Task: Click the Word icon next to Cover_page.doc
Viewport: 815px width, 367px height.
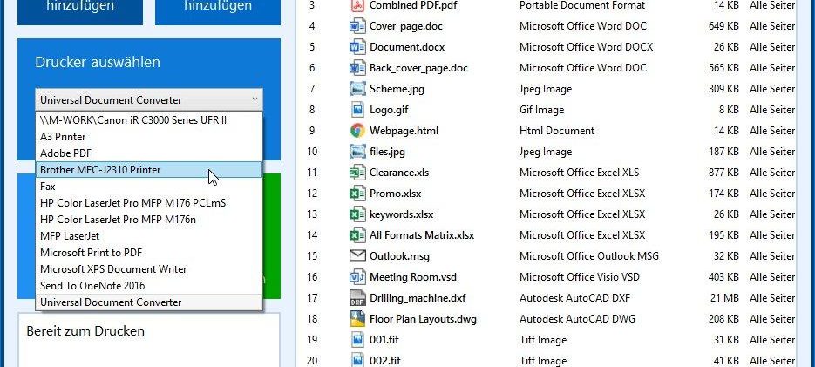Action: click(357, 26)
